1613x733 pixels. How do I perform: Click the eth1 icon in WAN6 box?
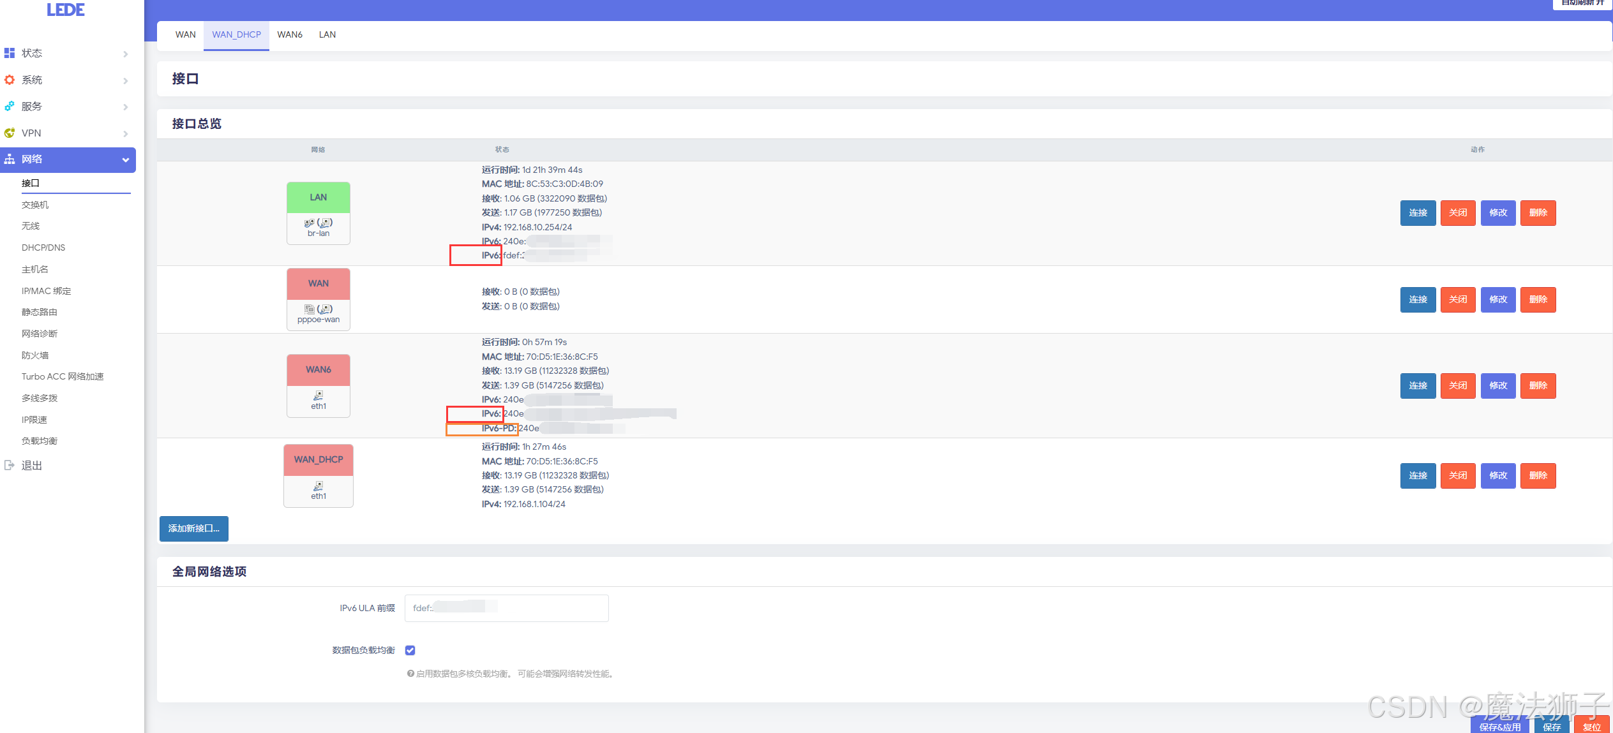[318, 396]
